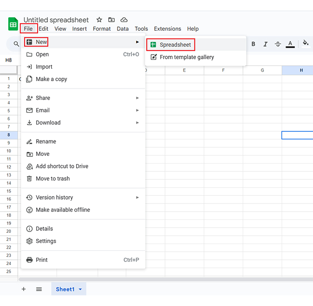
Task: Expand the Version history submenu arrow
Action: [x=137, y=197]
